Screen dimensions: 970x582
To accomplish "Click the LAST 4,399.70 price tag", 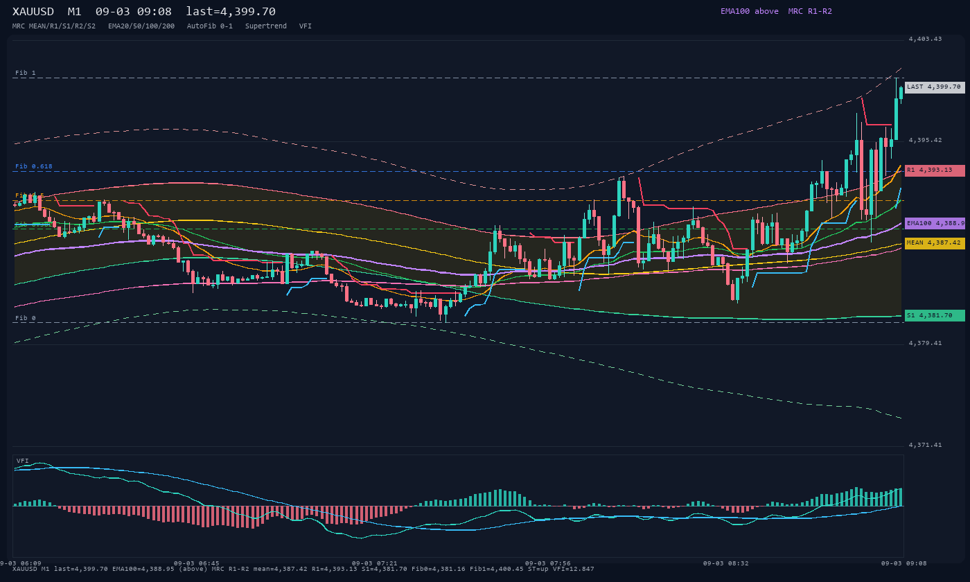I will 935,87.
